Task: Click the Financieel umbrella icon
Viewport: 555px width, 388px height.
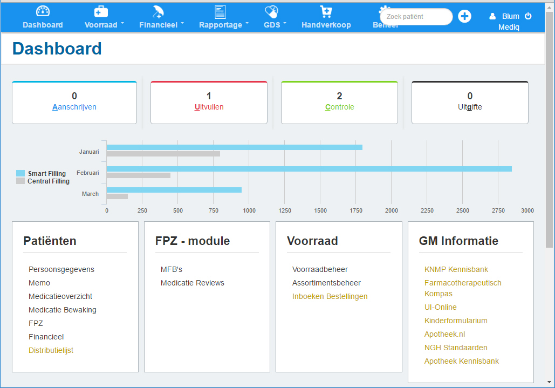Action: click(158, 11)
